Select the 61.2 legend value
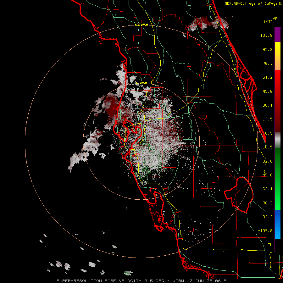 [268, 77]
